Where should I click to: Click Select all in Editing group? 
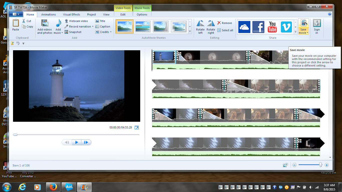click(225, 30)
